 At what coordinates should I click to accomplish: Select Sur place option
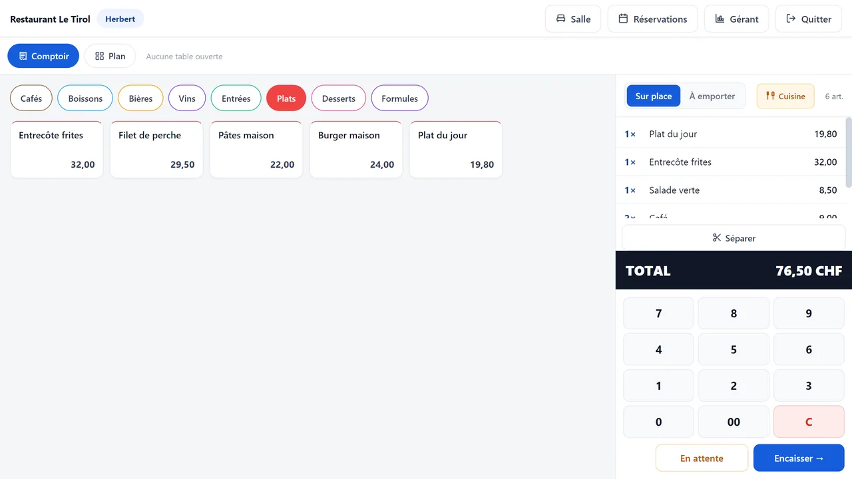pos(654,96)
